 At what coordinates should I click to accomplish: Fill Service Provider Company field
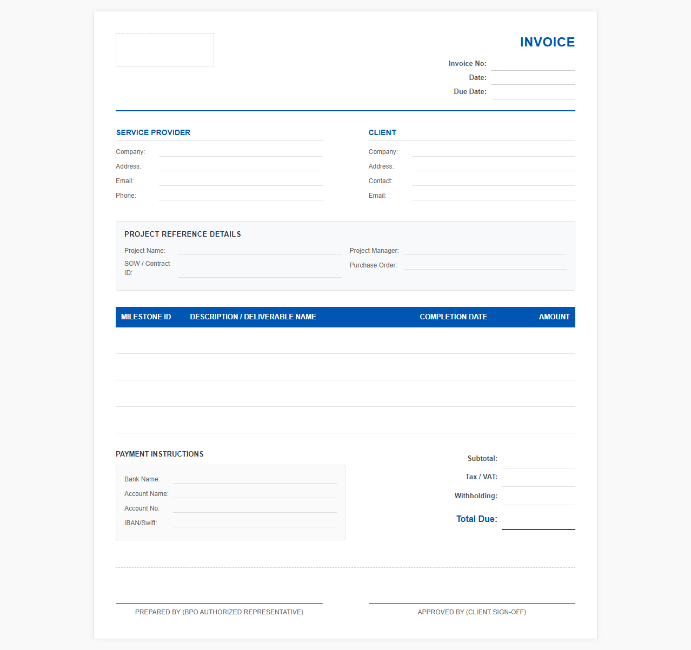pos(241,151)
